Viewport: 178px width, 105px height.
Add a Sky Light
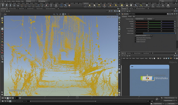coord(127,6)
